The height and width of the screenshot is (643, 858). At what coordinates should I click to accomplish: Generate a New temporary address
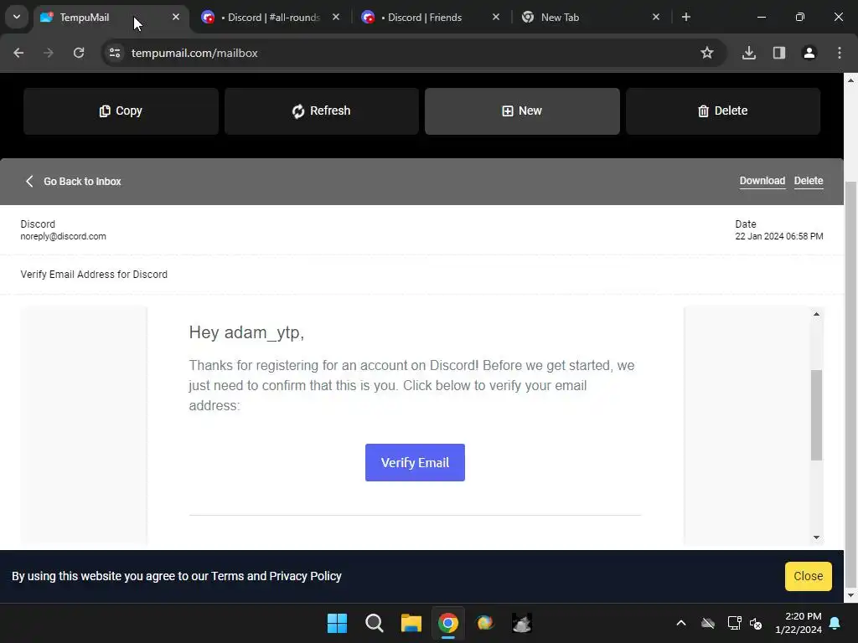[522, 111]
